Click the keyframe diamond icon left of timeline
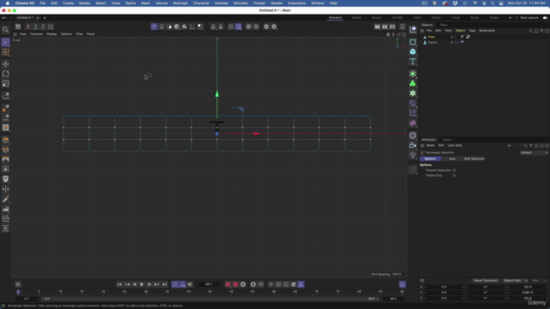The width and height of the screenshot is (550, 309). (18, 284)
